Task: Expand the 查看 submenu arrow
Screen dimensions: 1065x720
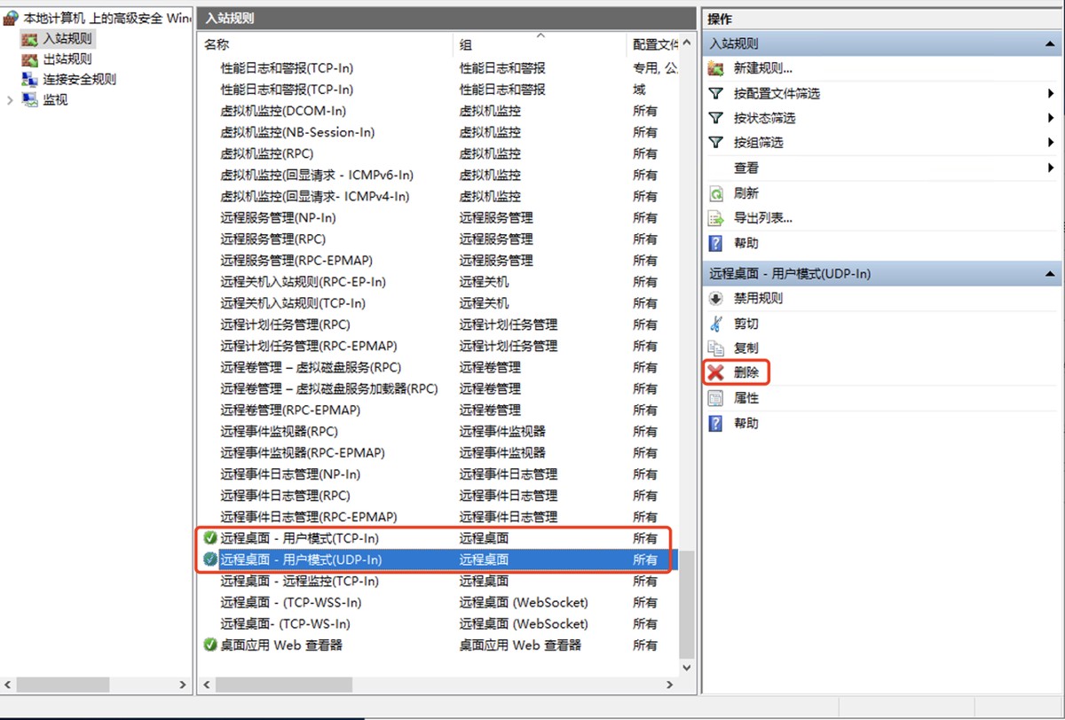Action: [1051, 168]
